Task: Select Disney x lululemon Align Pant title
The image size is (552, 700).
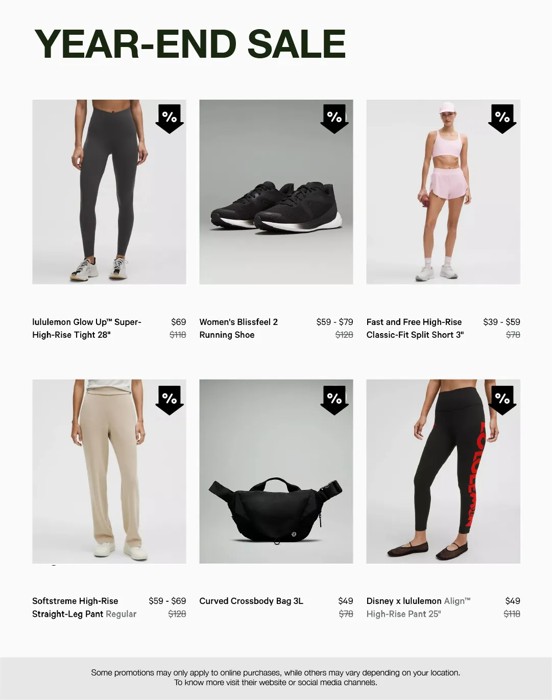Action: [419, 608]
